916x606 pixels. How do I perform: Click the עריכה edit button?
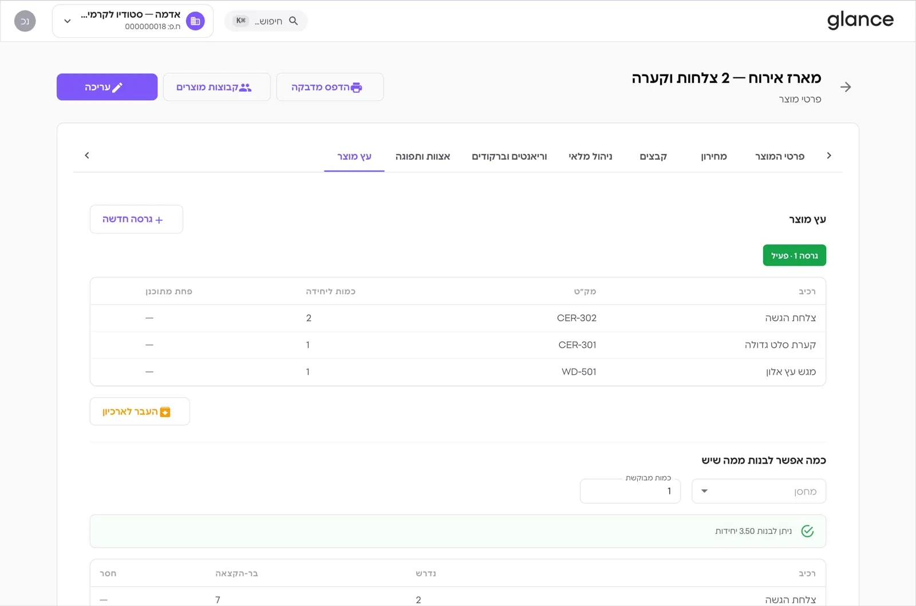[107, 87]
